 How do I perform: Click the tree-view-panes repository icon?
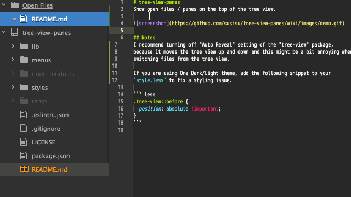14,32
